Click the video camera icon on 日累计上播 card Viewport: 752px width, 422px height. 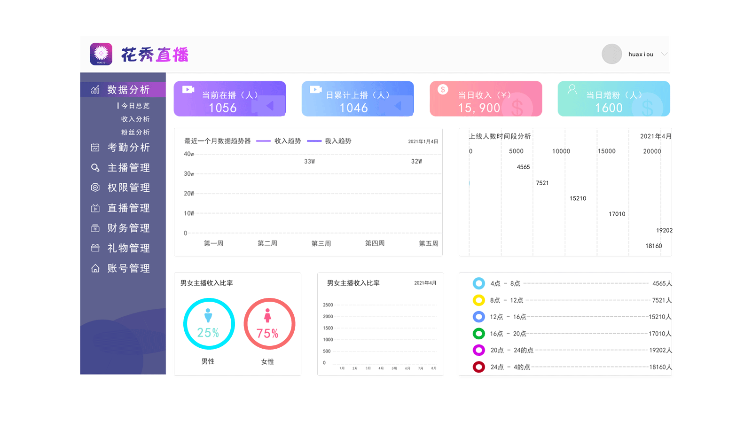coord(316,89)
